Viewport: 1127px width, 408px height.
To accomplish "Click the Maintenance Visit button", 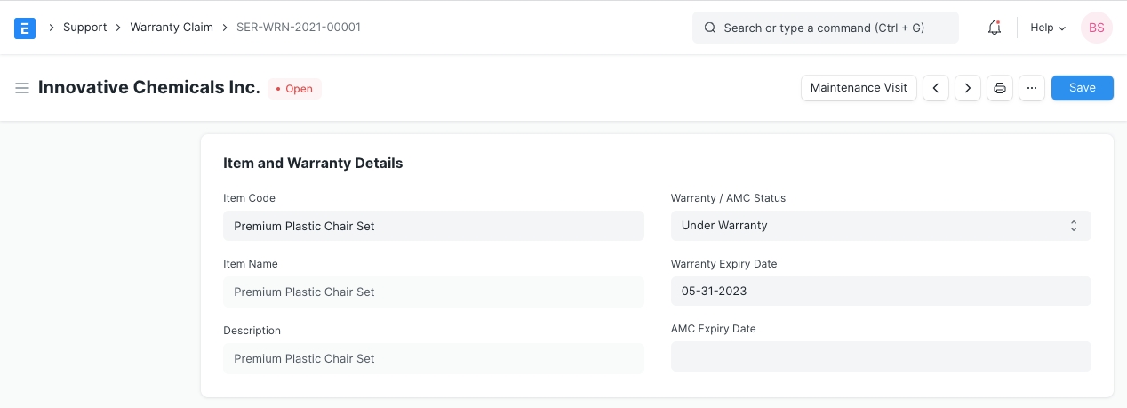I will [859, 88].
